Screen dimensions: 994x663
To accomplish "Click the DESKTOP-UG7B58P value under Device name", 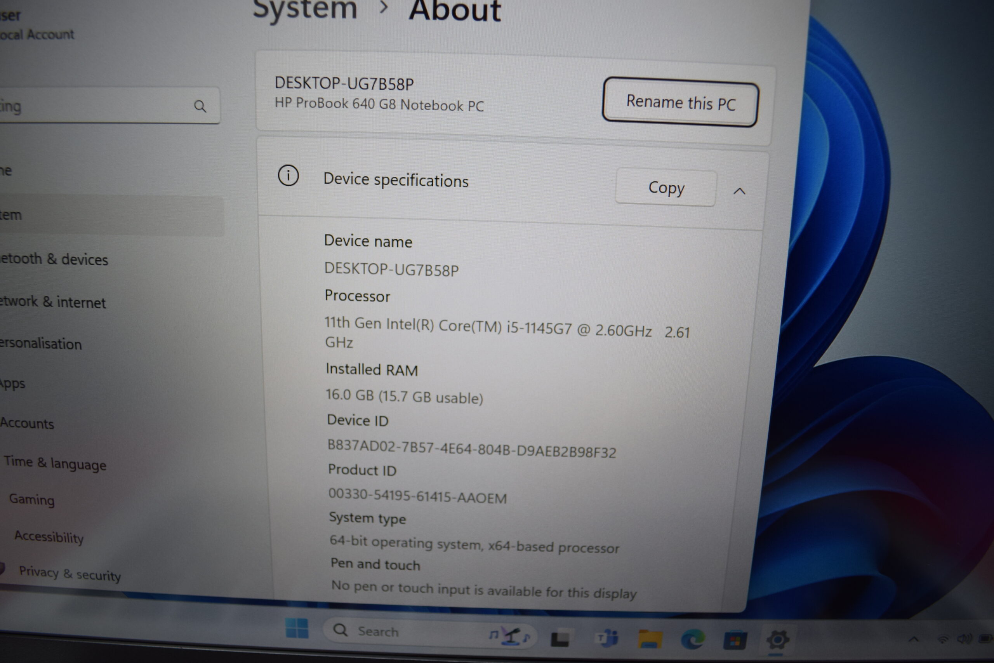I will click(x=391, y=269).
